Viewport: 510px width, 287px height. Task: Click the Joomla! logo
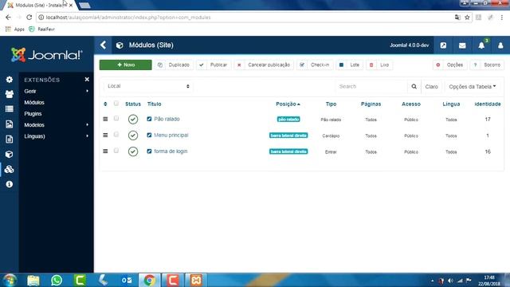[46, 55]
